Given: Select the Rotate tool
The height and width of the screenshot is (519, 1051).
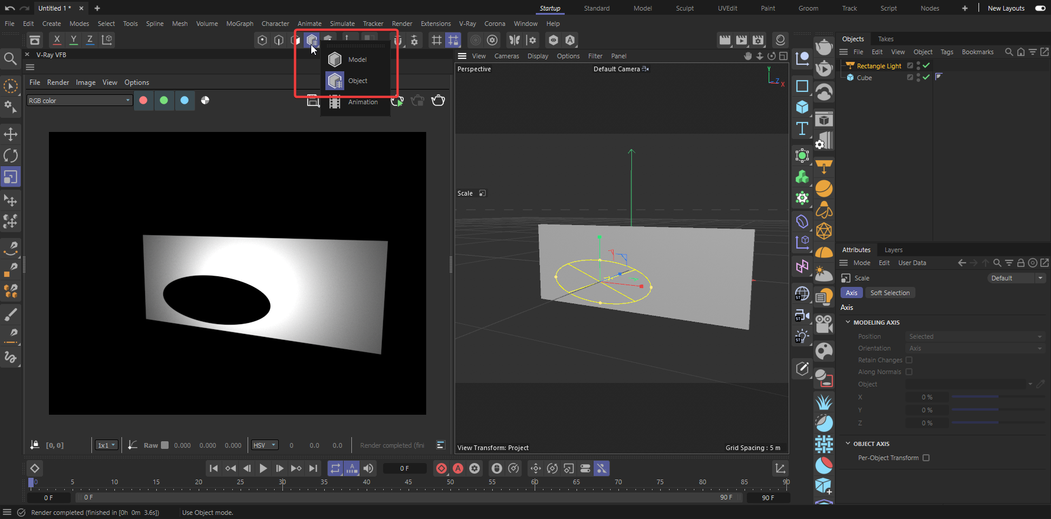Looking at the screenshot, I should coord(11,156).
